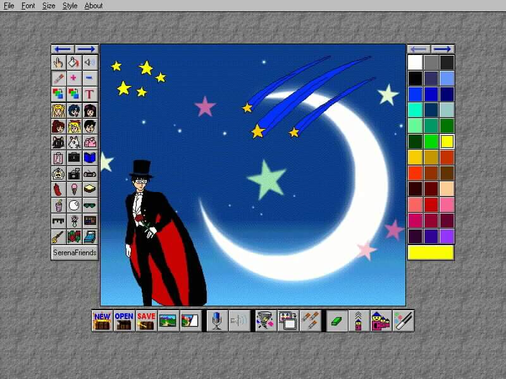The height and width of the screenshot is (379, 506).
Task: Choose the green sunglasses stamp
Action: tap(90, 205)
